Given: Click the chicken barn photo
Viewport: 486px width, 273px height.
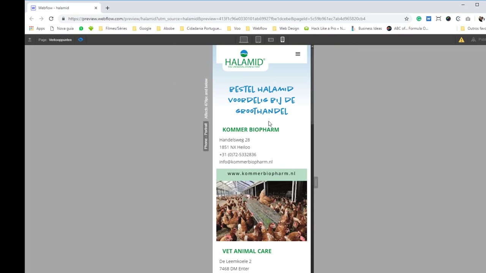Looking at the screenshot, I should (262, 211).
